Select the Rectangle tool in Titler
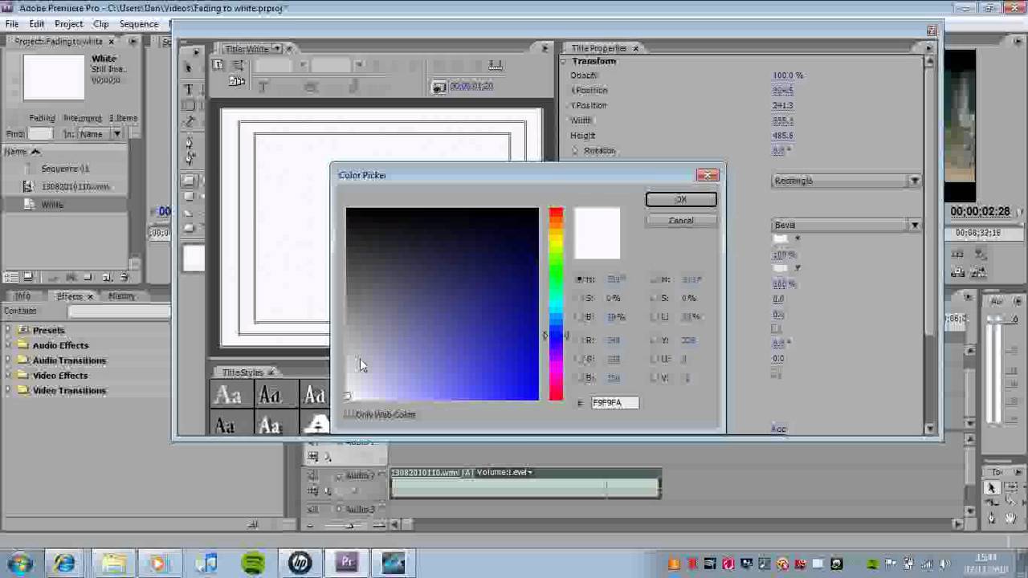The image size is (1028, 578). coord(189,180)
